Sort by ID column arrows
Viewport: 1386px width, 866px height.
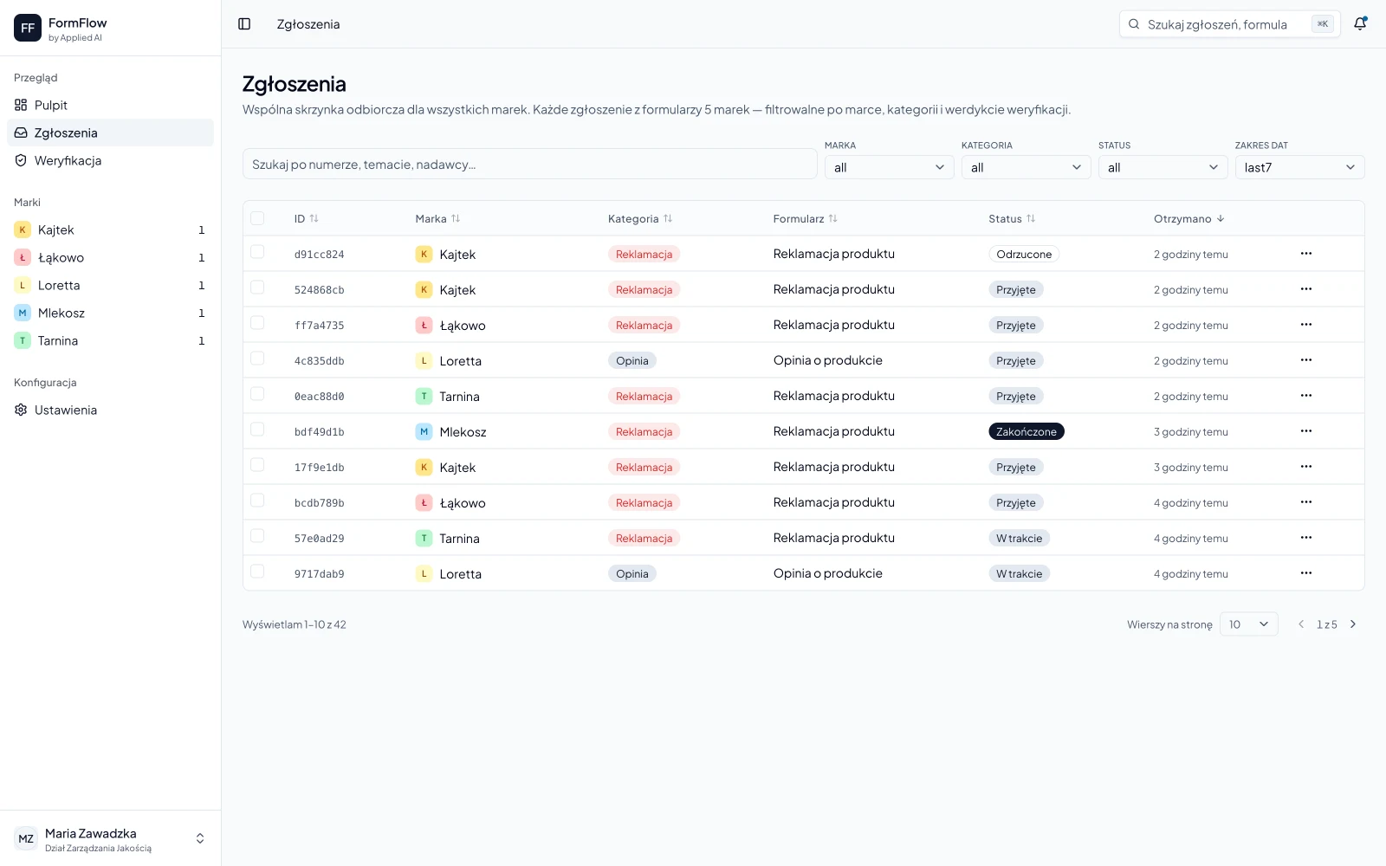coord(314,219)
